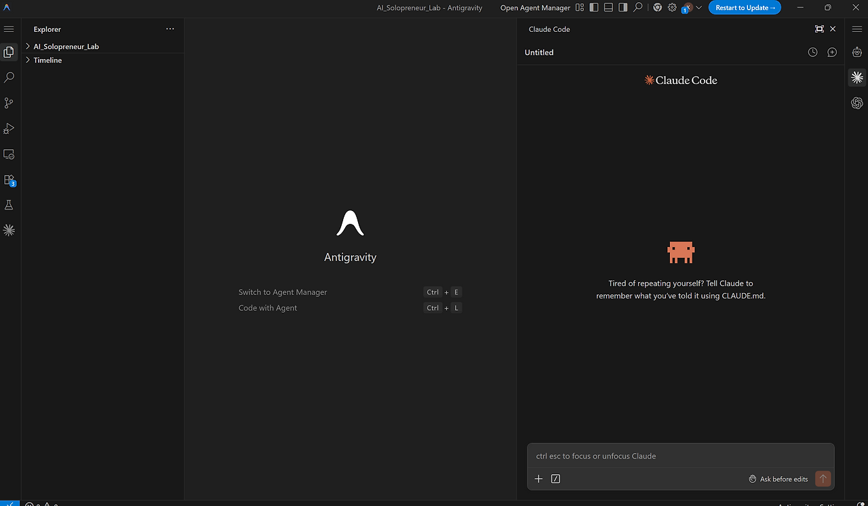Viewport: 868px width, 506px height.
Task: Open the Remote Explorer view
Action: click(9, 154)
